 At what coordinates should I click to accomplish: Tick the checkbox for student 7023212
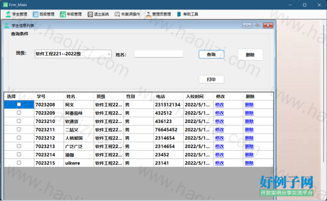click(19, 138)
